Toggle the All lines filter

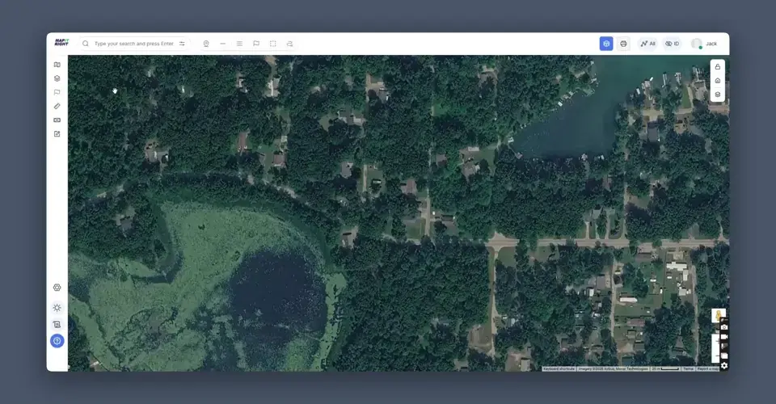pos(647,44)
